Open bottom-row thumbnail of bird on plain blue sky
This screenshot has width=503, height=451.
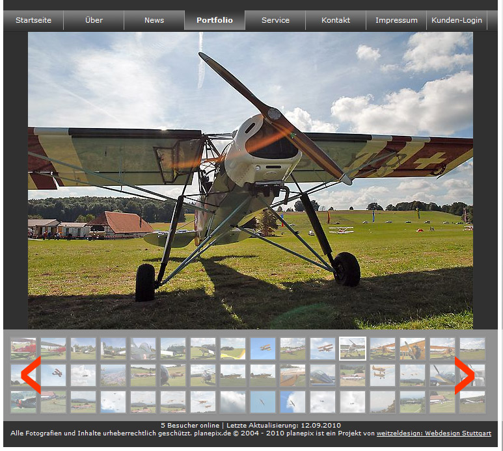coord(263,402)
